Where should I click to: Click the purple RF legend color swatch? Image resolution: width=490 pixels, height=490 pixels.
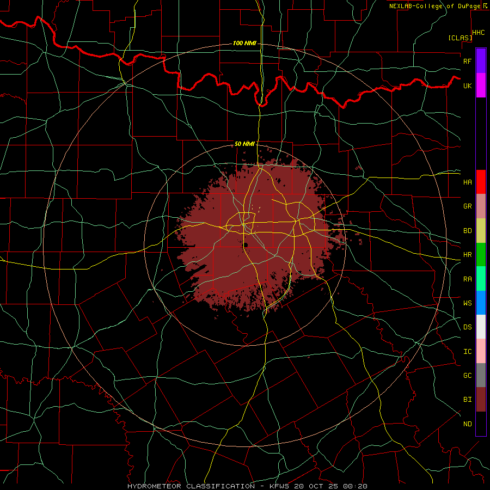tap(481, 61)
